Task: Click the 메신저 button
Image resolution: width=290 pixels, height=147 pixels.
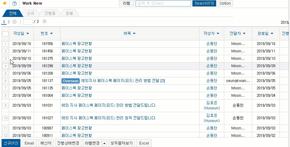Action: pos(46,143)
